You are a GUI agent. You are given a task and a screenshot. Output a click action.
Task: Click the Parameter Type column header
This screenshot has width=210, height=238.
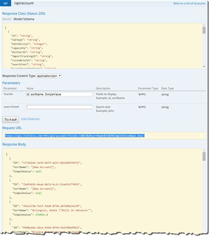(x=148, y=88)
